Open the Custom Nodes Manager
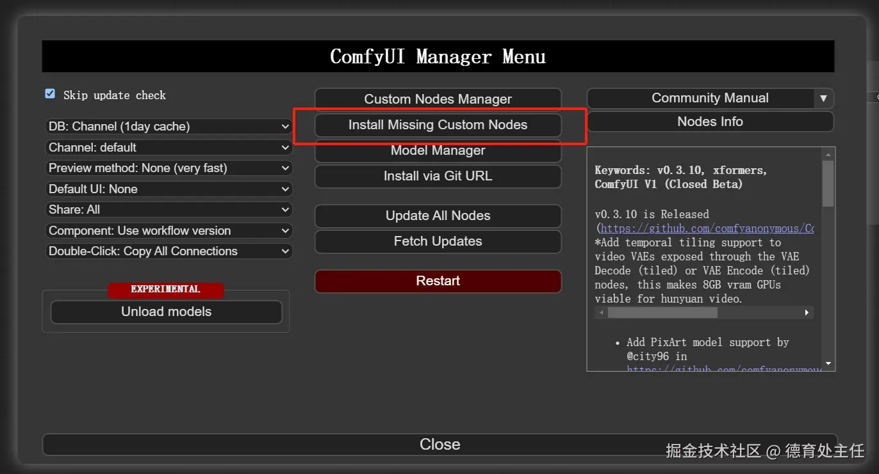The height and width of the screenshot is (474, 879). coord(438,99)
